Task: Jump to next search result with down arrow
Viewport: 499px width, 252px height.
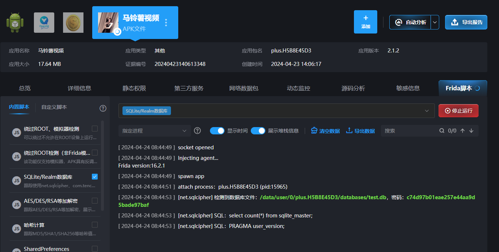Action: click(x=471, y=131)
